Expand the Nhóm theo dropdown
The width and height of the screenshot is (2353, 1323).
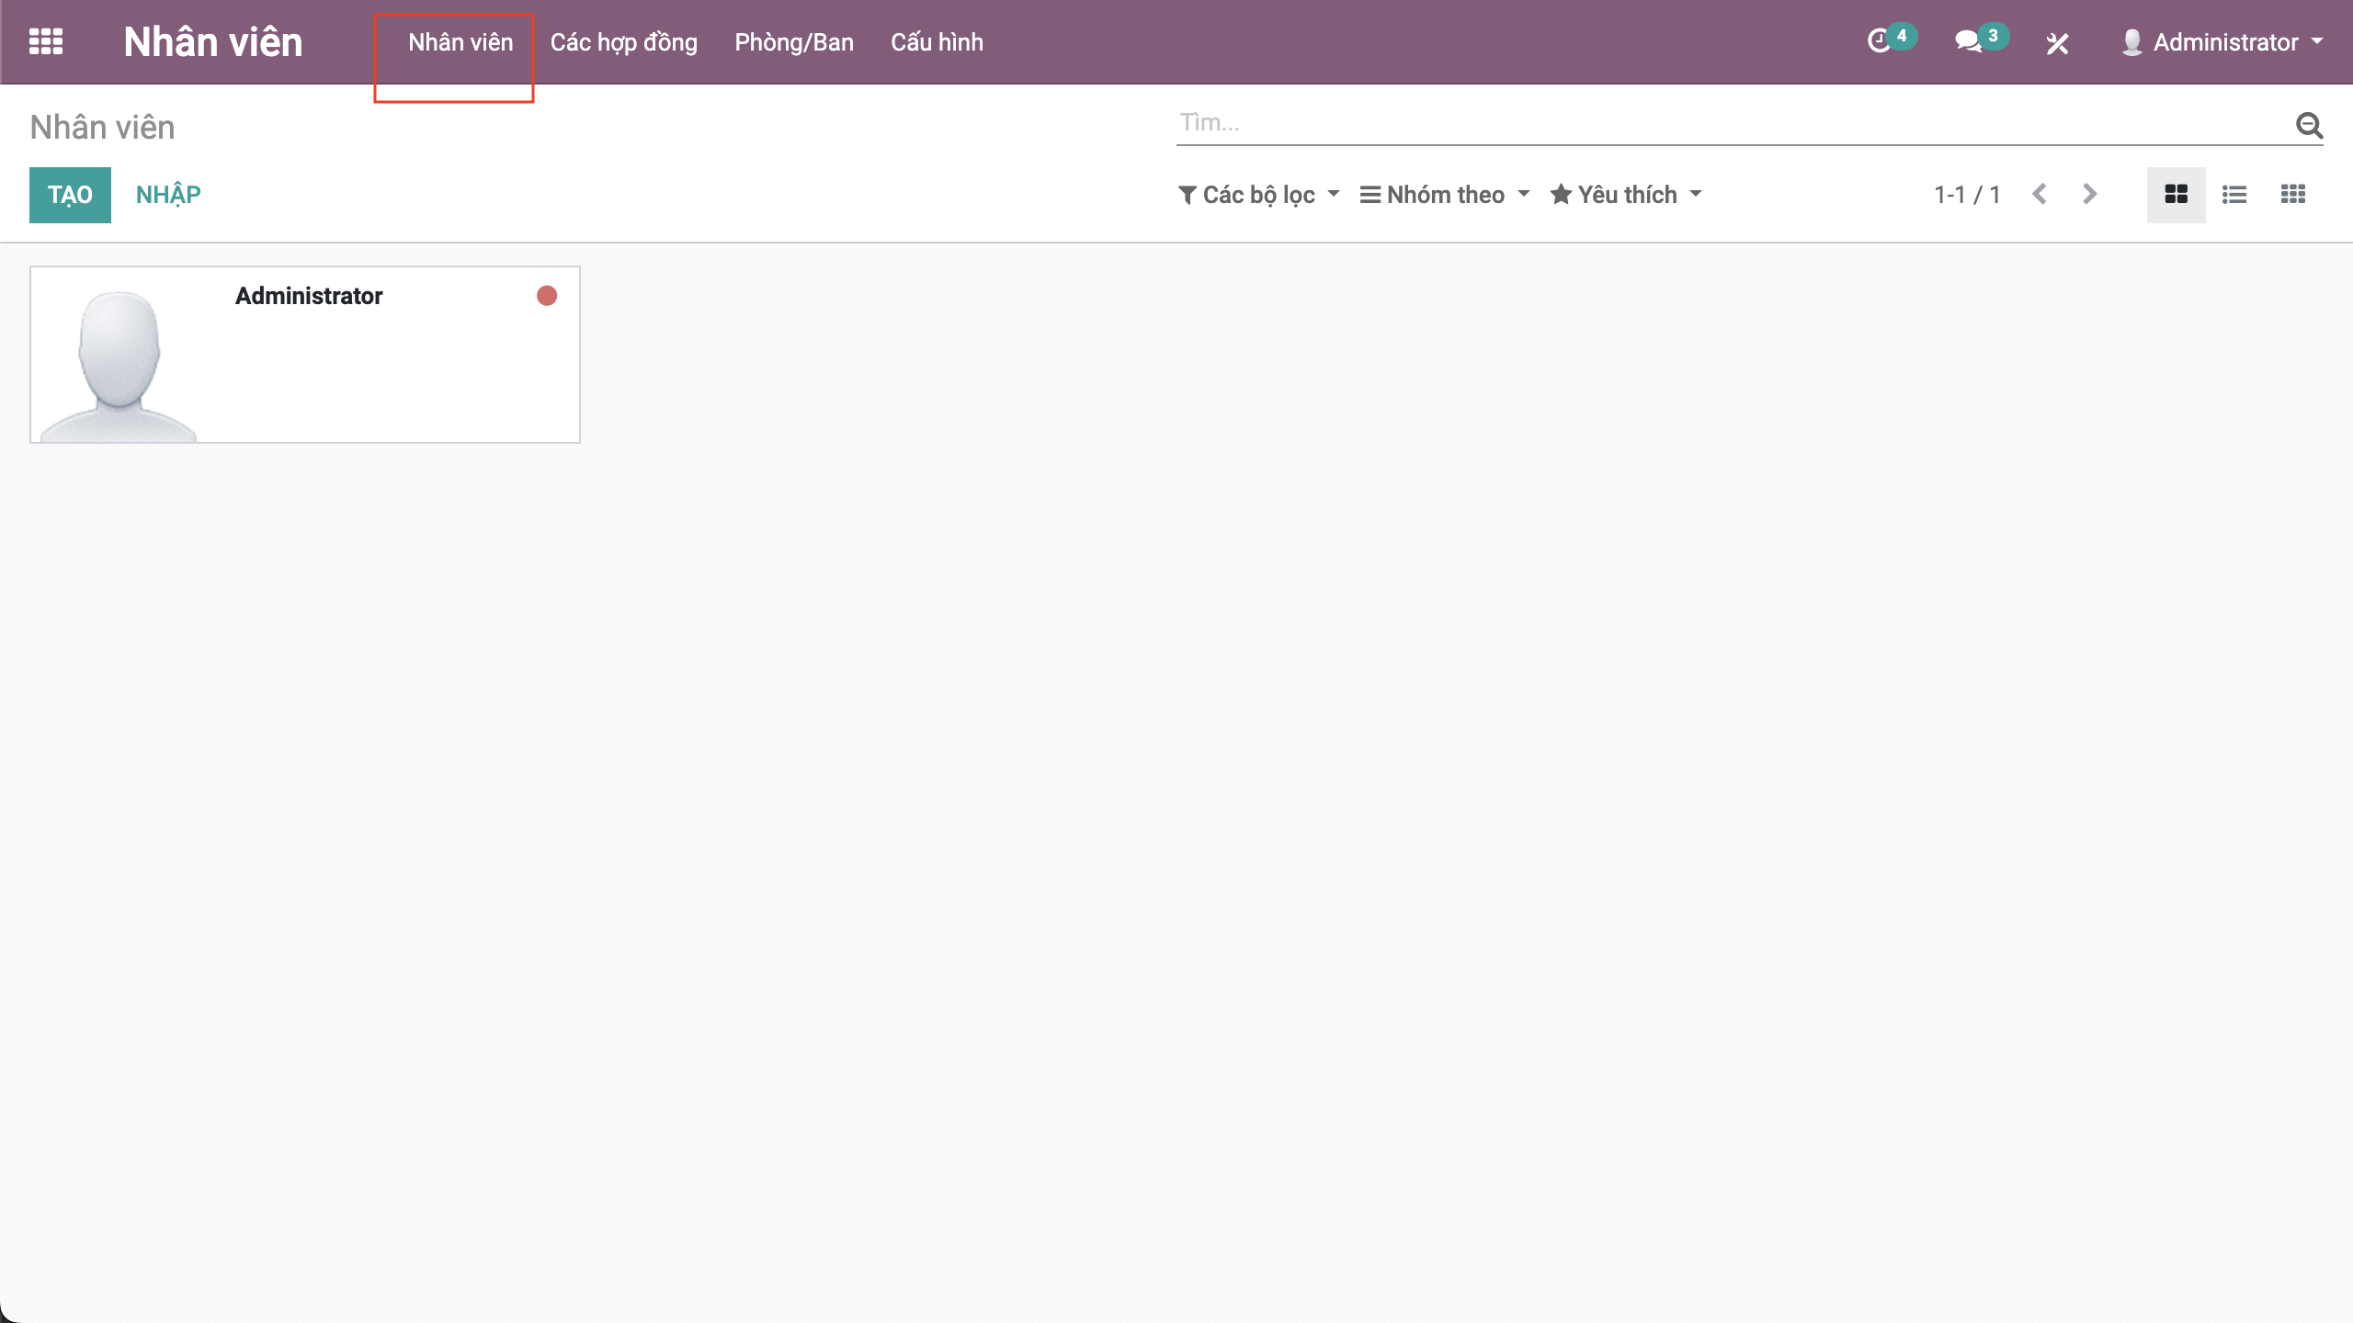(1445, 195)
